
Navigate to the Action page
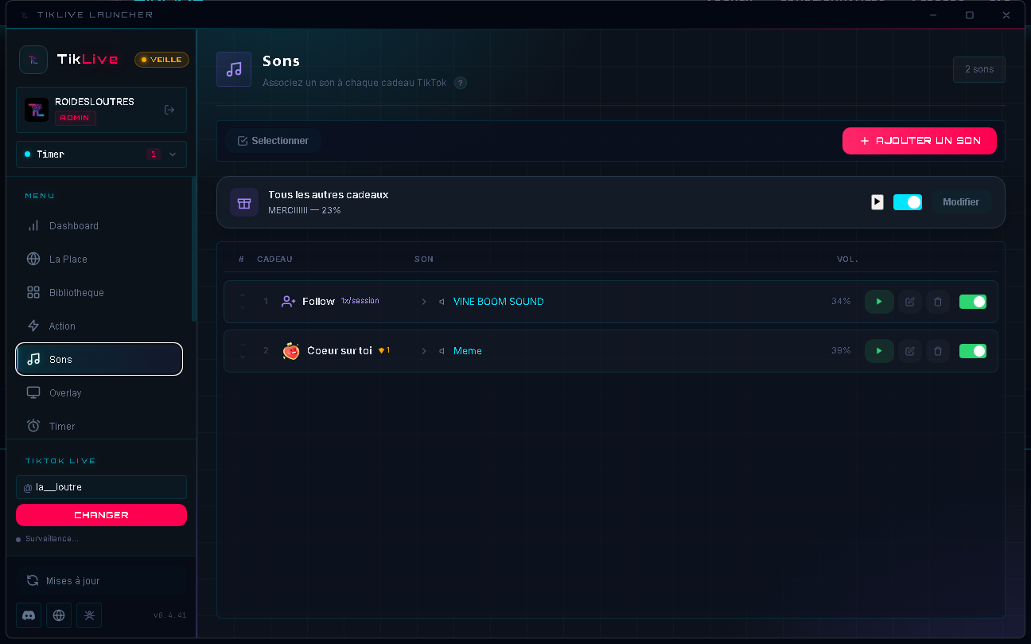click(x=99, y=326)
